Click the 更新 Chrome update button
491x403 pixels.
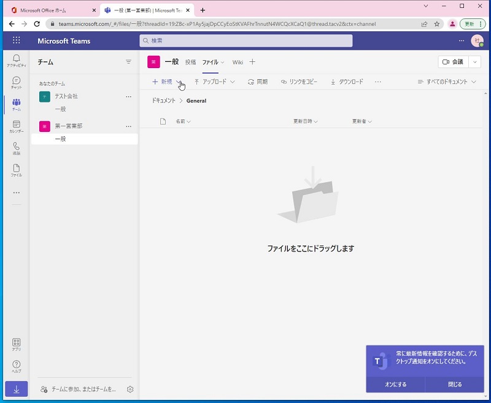click(473, 24)
